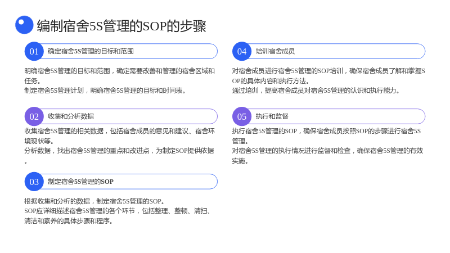Image resolution: width=450 pixels, height=253 pixels.
Task: Click the blue 04 number badge
Action: coord(242,51)
